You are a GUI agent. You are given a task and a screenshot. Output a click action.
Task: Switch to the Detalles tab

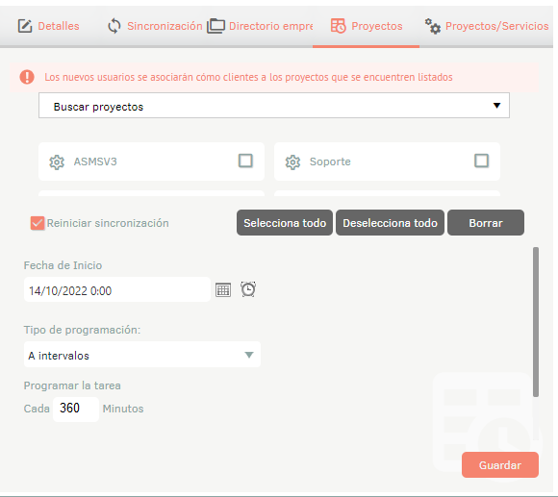tap(49, 26)
